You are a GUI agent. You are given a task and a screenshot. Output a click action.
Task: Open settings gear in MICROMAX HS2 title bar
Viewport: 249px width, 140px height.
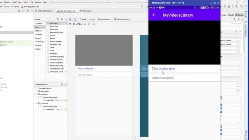click(x=183, y=3)
